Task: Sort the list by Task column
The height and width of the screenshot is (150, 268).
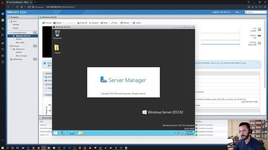Action: point(41,121)
